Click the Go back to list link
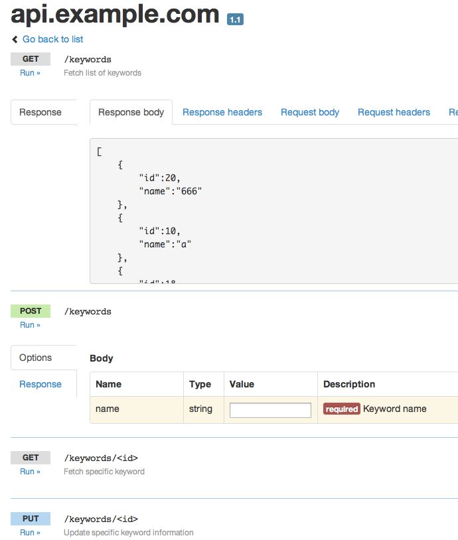 [52, 39]
